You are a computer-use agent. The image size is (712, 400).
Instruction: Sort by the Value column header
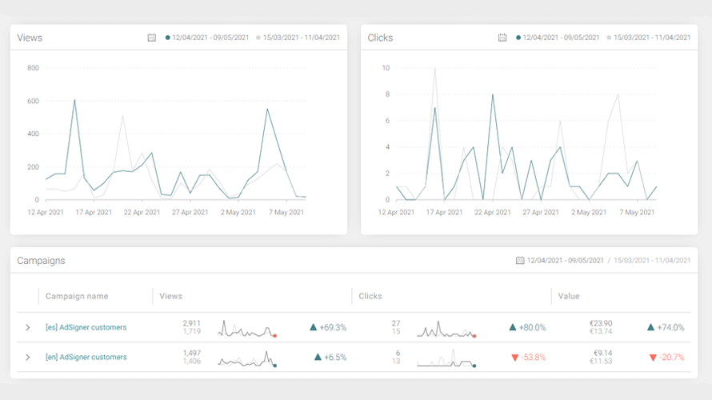(569, 296)
